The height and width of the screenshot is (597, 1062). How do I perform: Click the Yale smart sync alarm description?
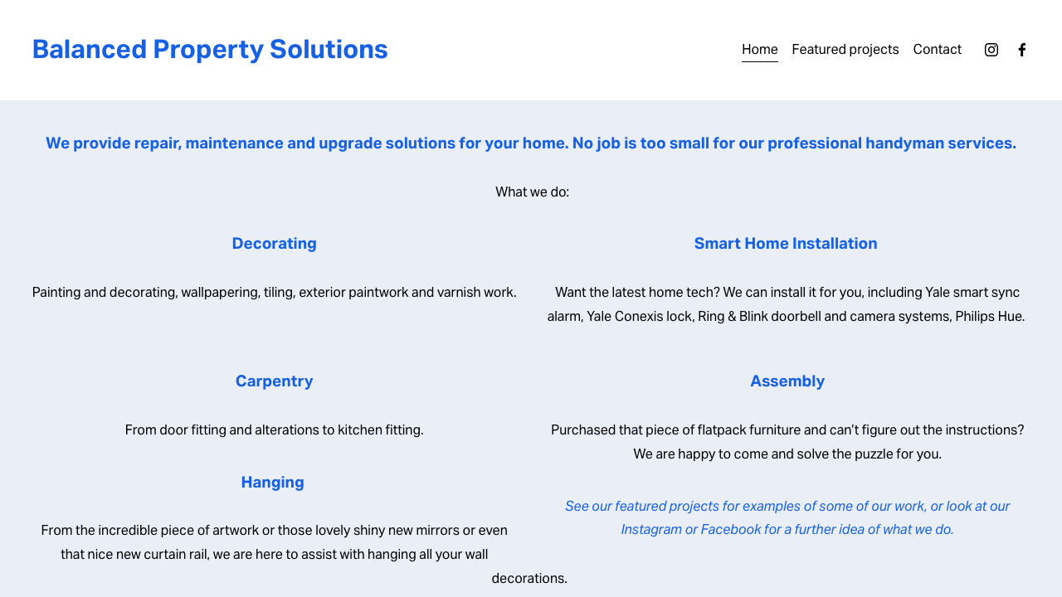click(x=786, y=303)
